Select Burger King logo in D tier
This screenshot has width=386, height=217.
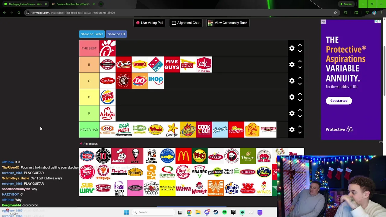click(107, 97)
